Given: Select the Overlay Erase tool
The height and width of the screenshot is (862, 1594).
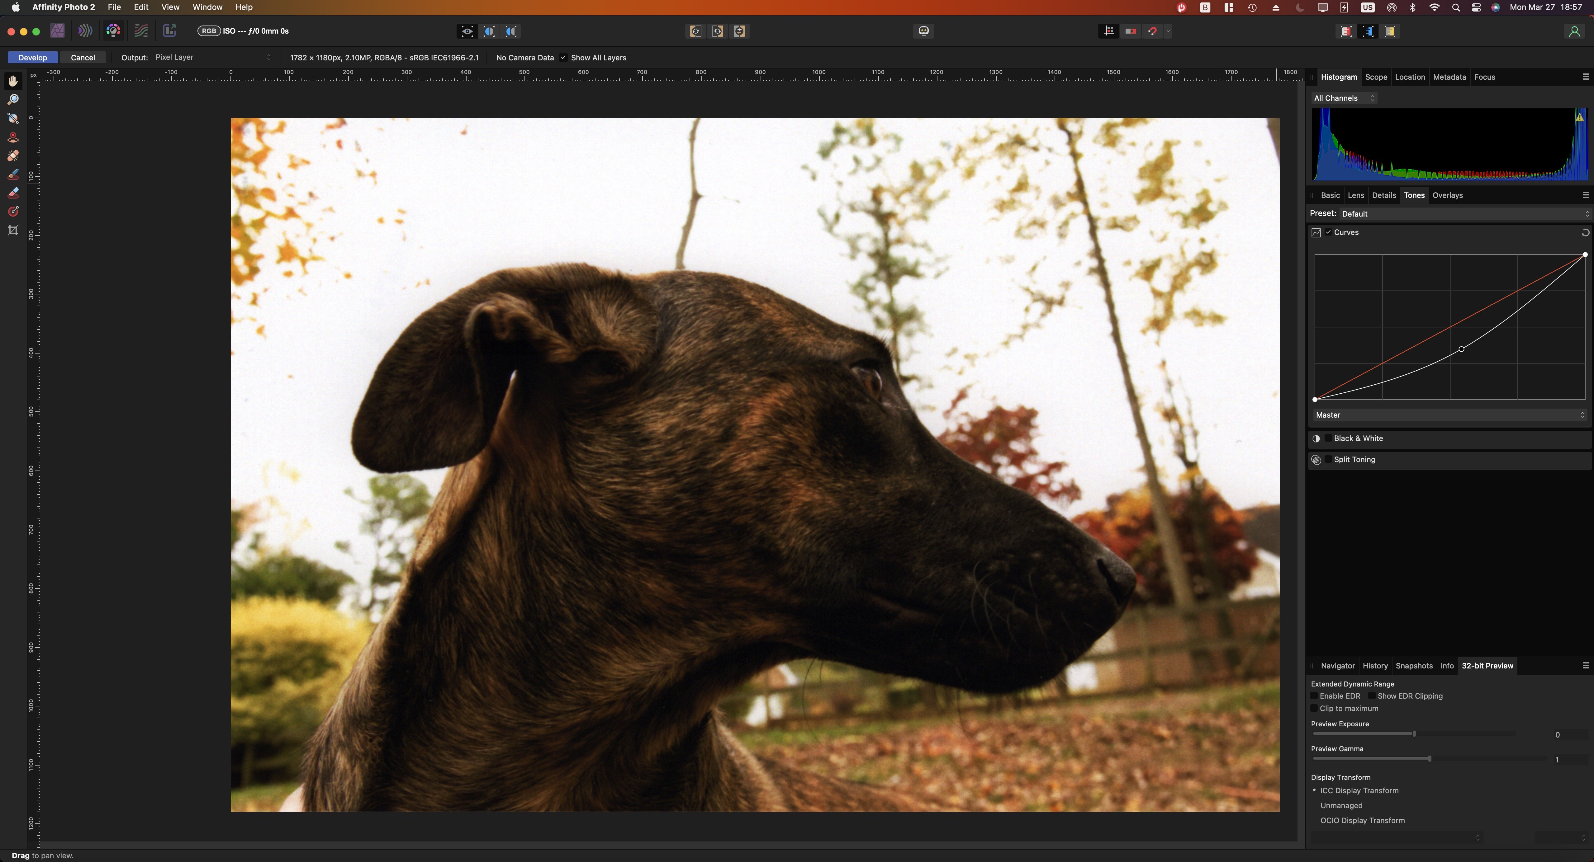Looking at the screenshot, I should pyautogui.click(x=13, y=193).
